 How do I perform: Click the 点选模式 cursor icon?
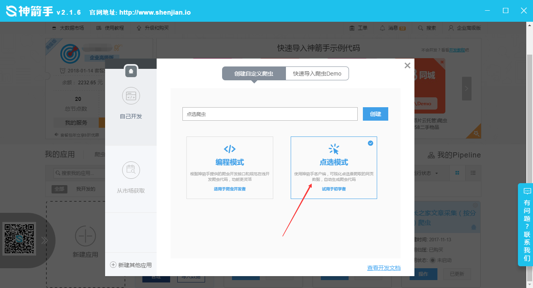coord(334,149)
